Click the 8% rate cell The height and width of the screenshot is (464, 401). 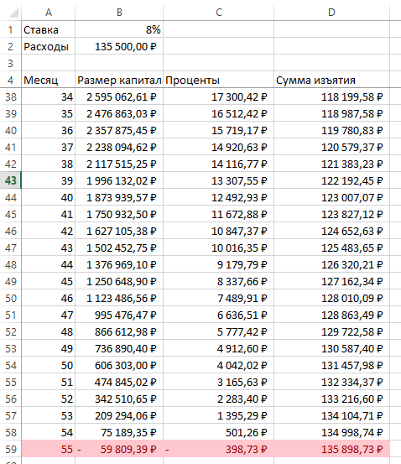pos(119,29)
